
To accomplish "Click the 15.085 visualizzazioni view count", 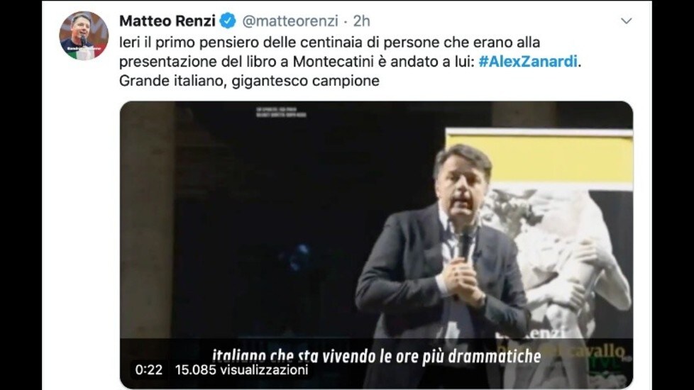I will pyautogui.click(x=242, y=369).
